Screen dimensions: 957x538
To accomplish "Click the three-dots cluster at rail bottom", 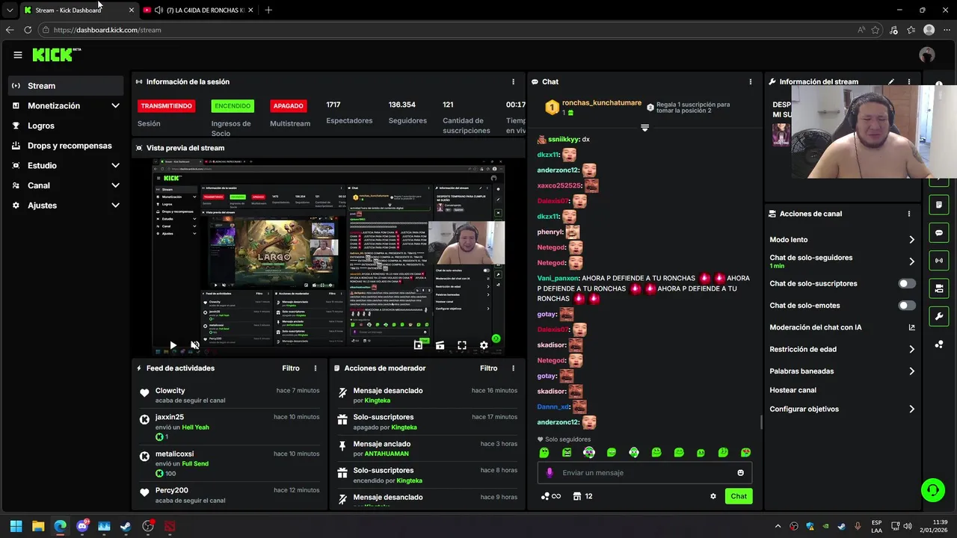I will [939, 344].
